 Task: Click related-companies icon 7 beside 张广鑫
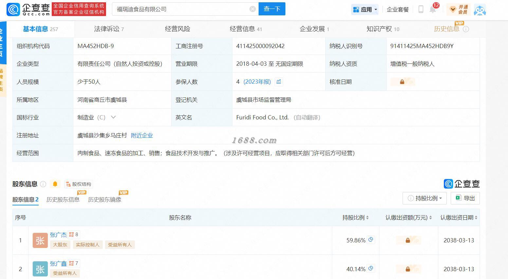click(x=74, y=263)
